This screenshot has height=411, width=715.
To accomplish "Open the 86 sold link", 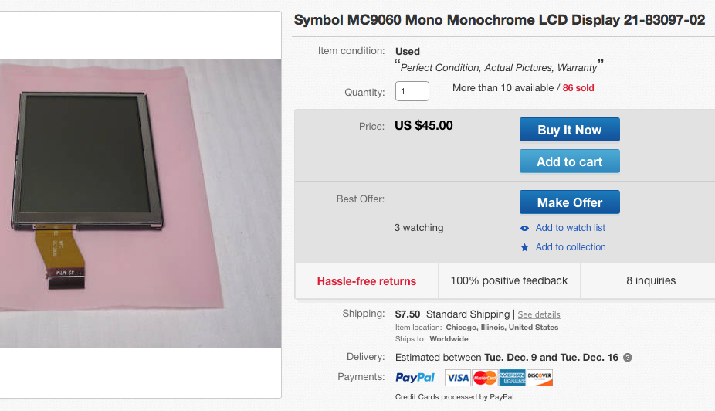I will tap(578, 88).
